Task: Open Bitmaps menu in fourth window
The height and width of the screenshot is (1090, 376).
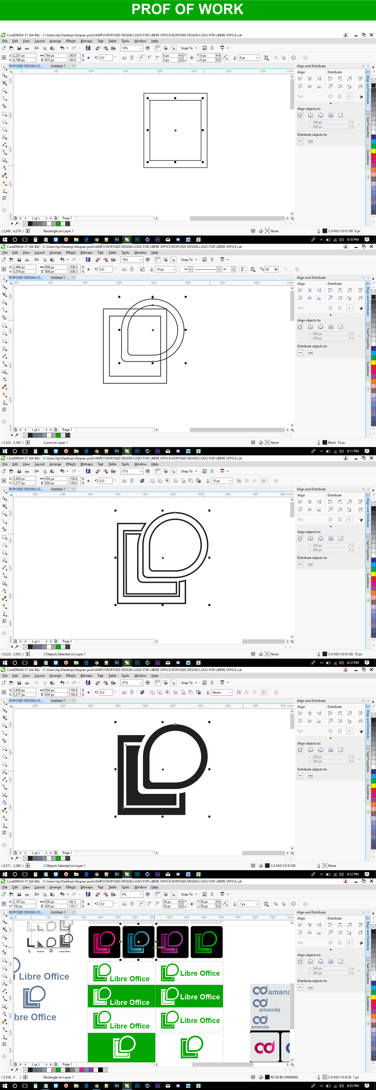Action: coord(86,676)
